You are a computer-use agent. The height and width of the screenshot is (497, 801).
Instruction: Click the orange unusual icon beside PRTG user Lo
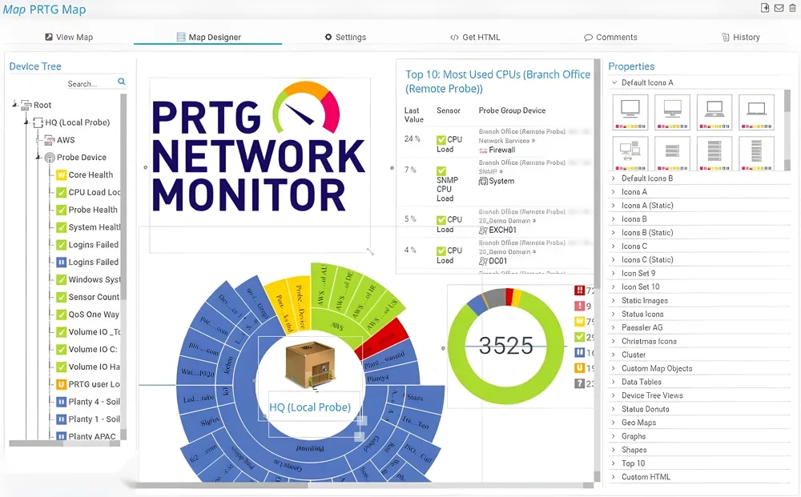coord(62,384)
